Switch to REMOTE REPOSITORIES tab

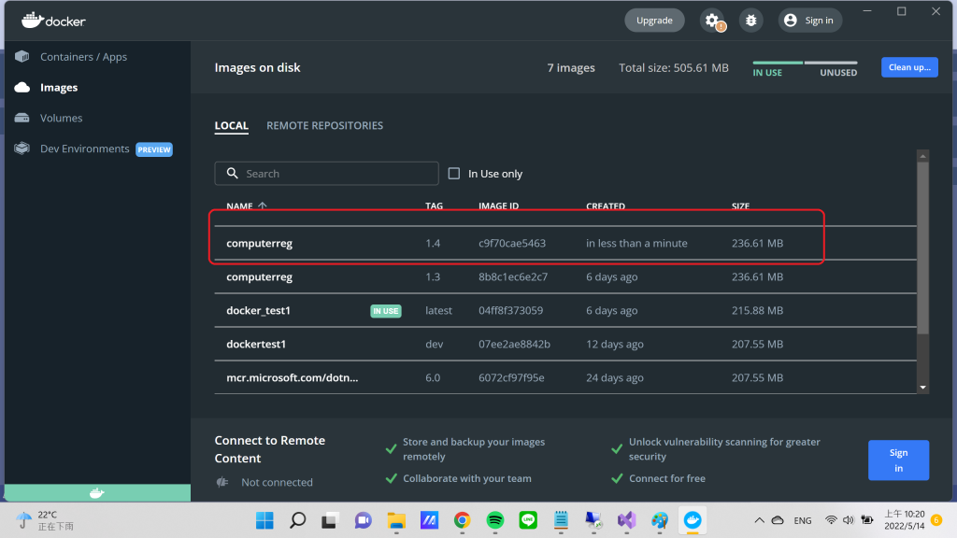pyautogui.click(x=324, y=126)
